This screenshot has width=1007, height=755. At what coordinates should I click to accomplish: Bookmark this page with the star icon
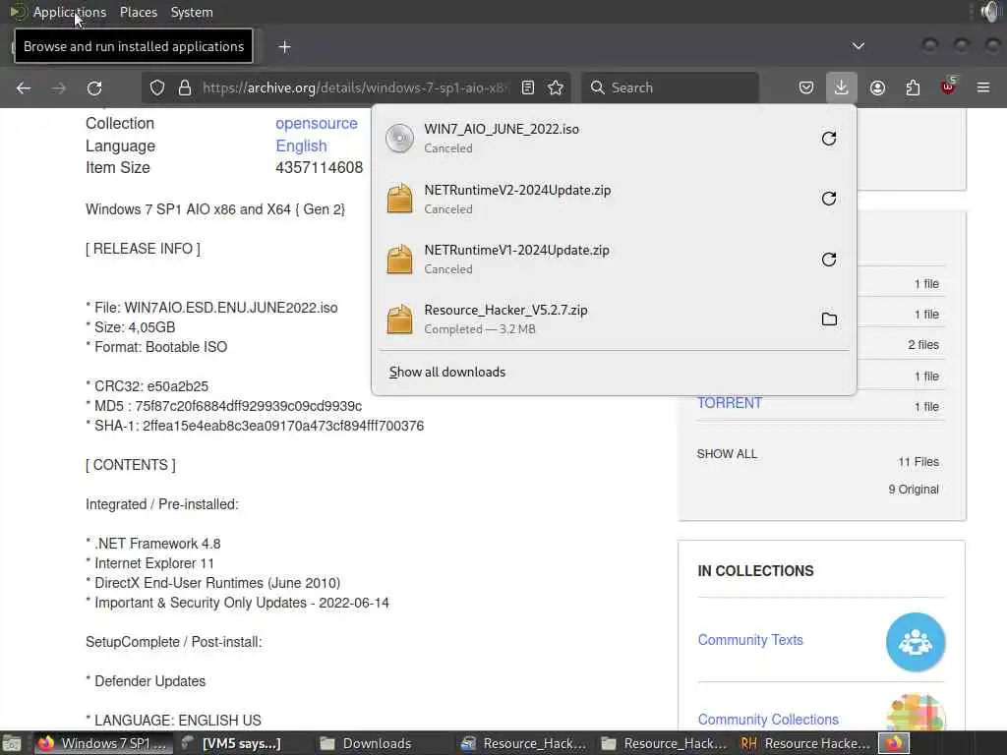tap(557, 87)
